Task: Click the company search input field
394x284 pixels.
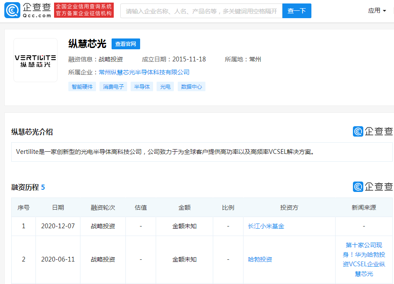Action: pyautogui.click(x=201, y=11)
